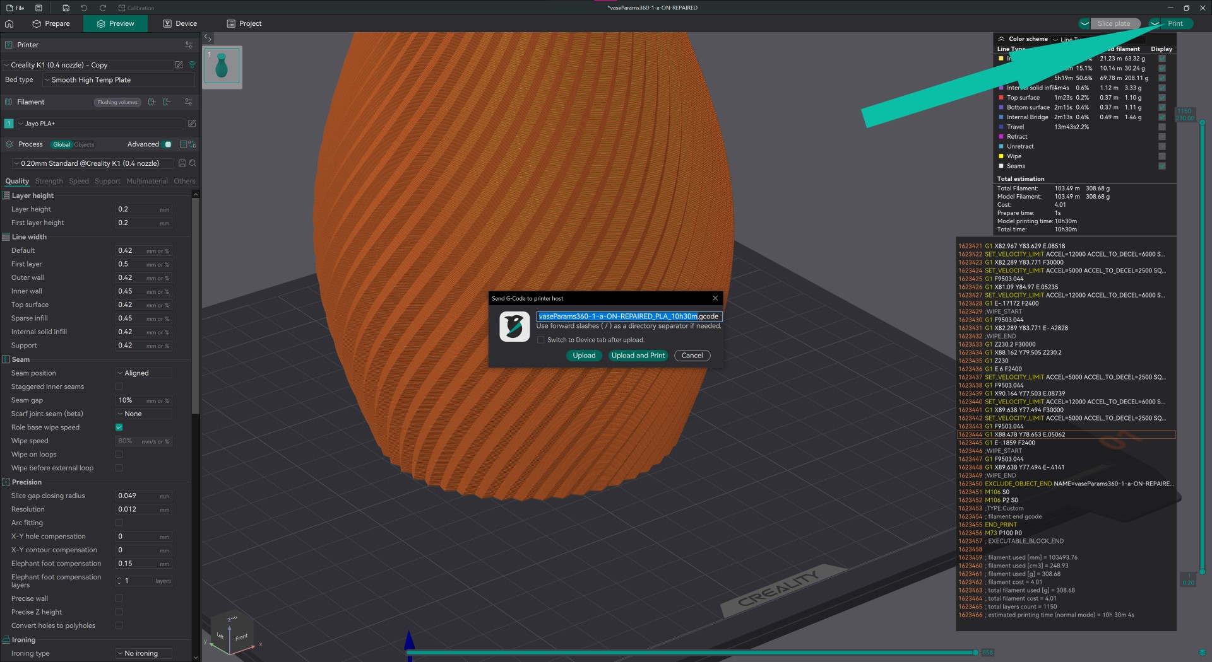Click the Upload and Print button
This screenshot has height=662, width=1212.
pyautogui.click(x=638, y=356)
